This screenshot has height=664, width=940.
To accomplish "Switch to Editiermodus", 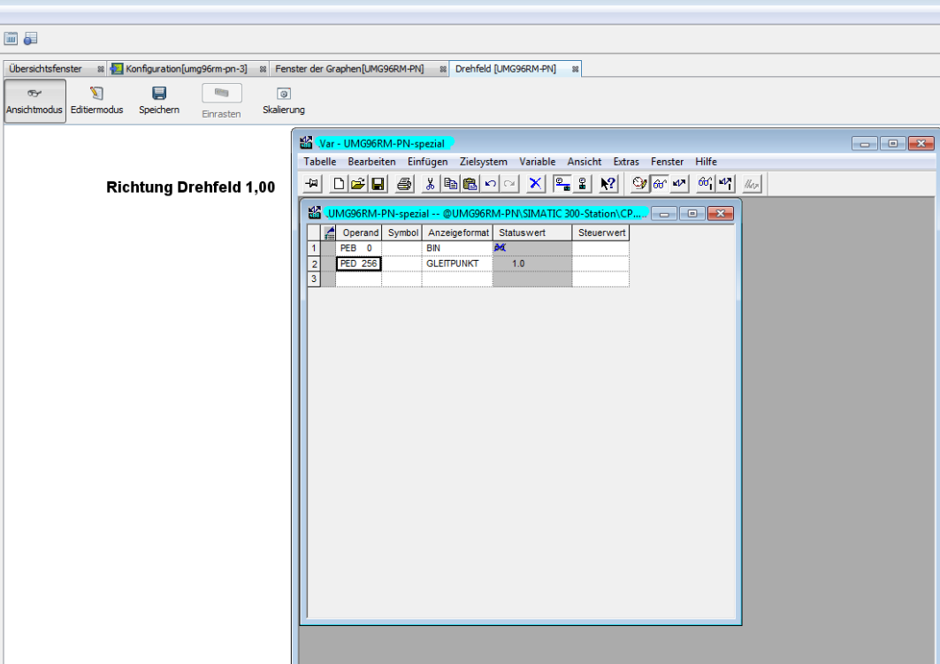I will click(97, 101).
